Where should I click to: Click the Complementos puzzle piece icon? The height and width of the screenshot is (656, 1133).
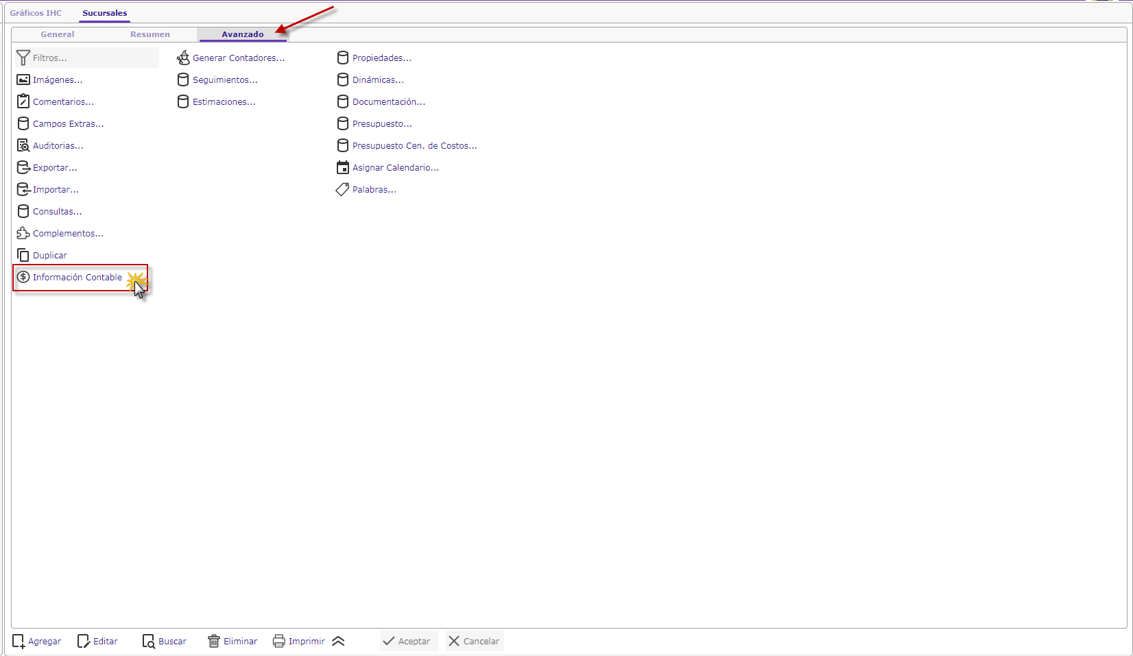pos(23,233)
